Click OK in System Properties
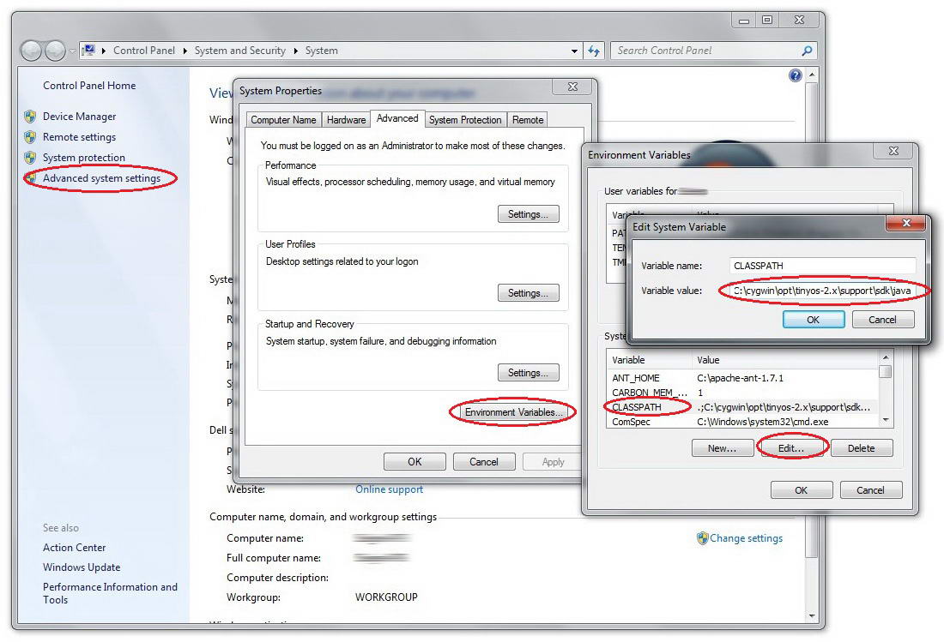 (x=415, y=462)
